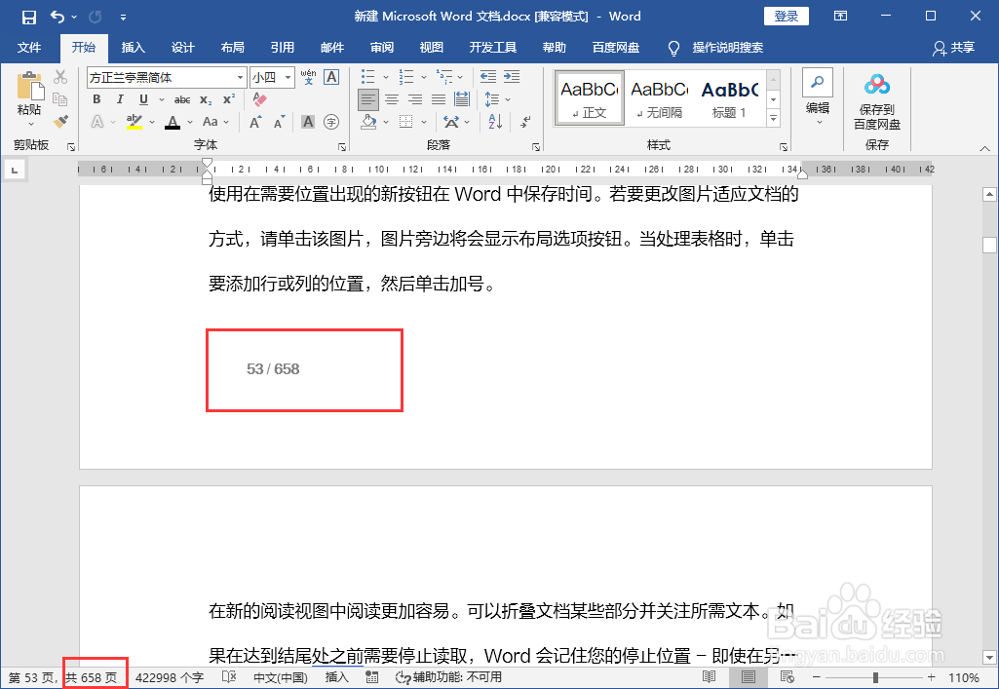999x689 pixels.
Task: Open word count from 422998 个字 status item
Action: coord(171,676)
